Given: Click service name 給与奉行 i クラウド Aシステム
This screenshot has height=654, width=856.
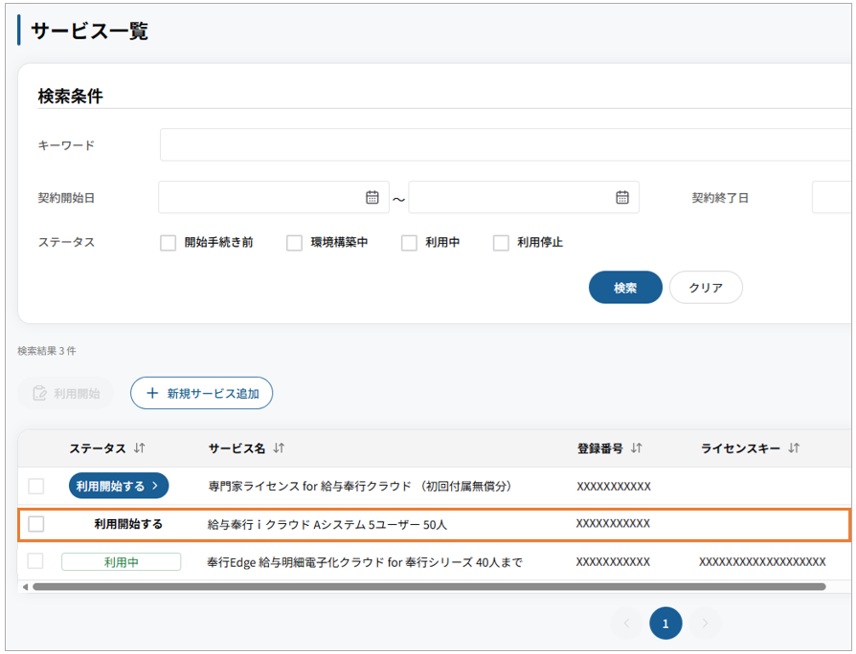Looking at the screenshot, I should 327,524.
